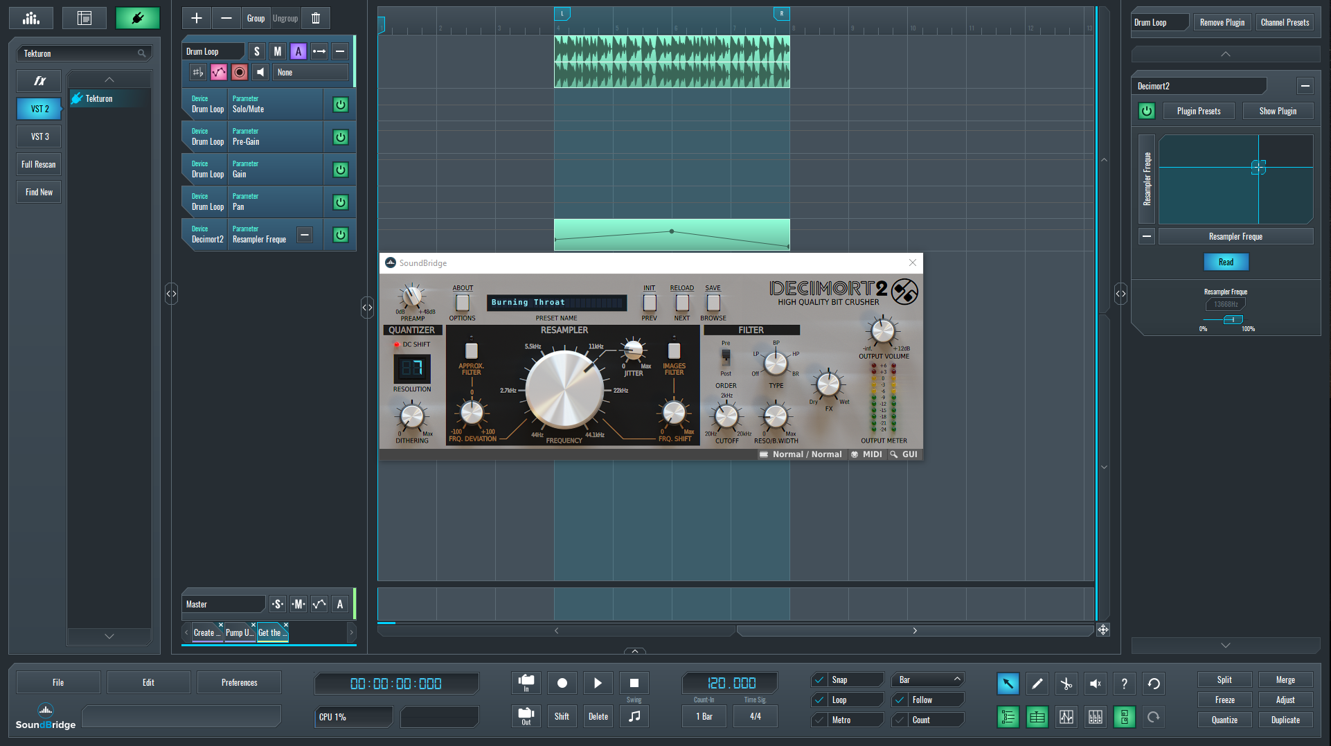
Task: Open Preferences
Action: point(239,682)
